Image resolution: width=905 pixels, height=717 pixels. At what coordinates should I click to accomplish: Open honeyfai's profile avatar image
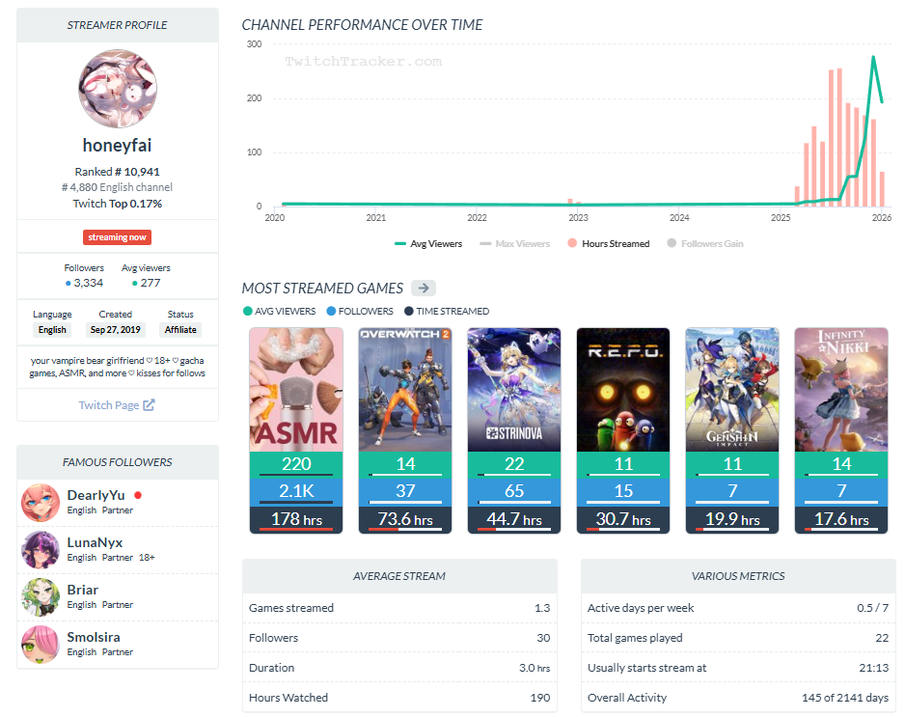117,89
